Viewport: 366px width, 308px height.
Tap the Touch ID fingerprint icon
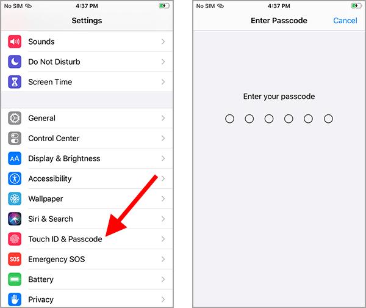[15, 239]
